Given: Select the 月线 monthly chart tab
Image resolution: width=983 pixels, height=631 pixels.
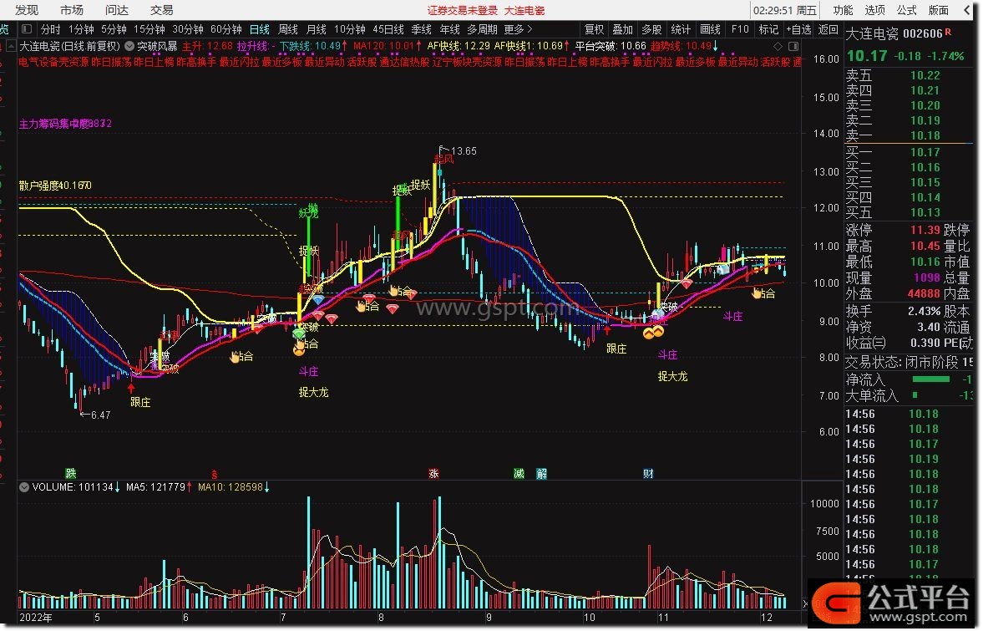Looking at the screenshot, I should point(317,29).
